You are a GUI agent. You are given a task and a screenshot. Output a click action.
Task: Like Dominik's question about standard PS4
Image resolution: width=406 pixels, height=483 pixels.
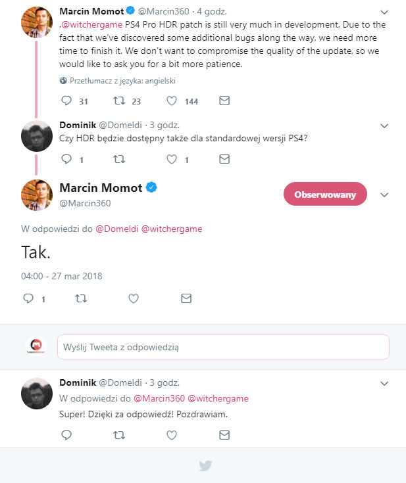tap(172, 159)
